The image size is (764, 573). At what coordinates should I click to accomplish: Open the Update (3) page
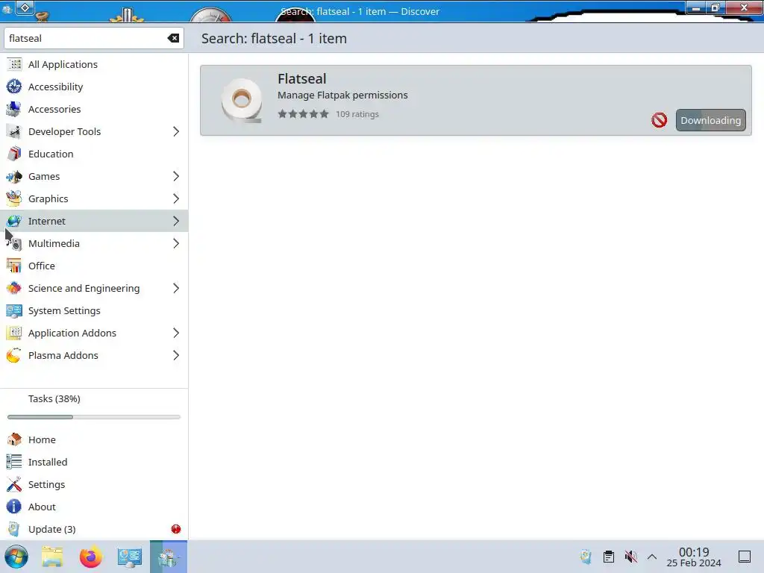coord(94,529)
